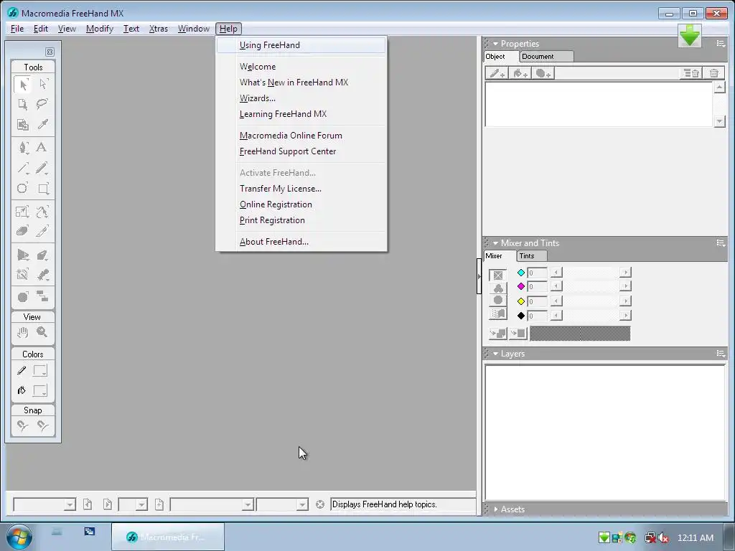Select What's New in FreeHand MX
The height and width of the screenshot is (551, 735).
[x=301, y=83]
